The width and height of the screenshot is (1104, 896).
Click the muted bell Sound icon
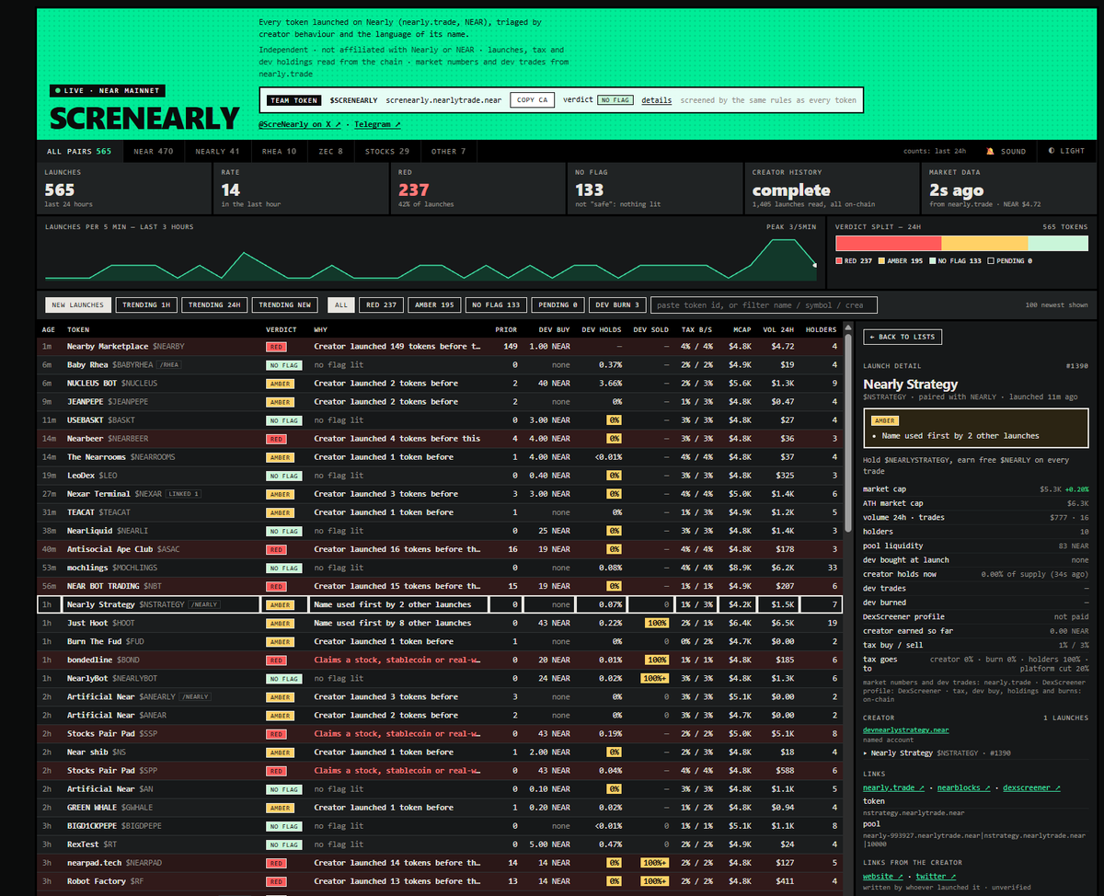click(x=990, y=151)
